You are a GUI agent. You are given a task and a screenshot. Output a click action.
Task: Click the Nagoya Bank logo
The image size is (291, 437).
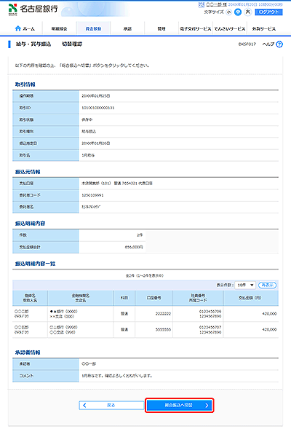click(33, 9)
